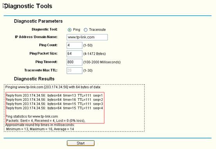Click the Diagnostic Tools page heading
The image size is (216, 149).
(28, 6)
